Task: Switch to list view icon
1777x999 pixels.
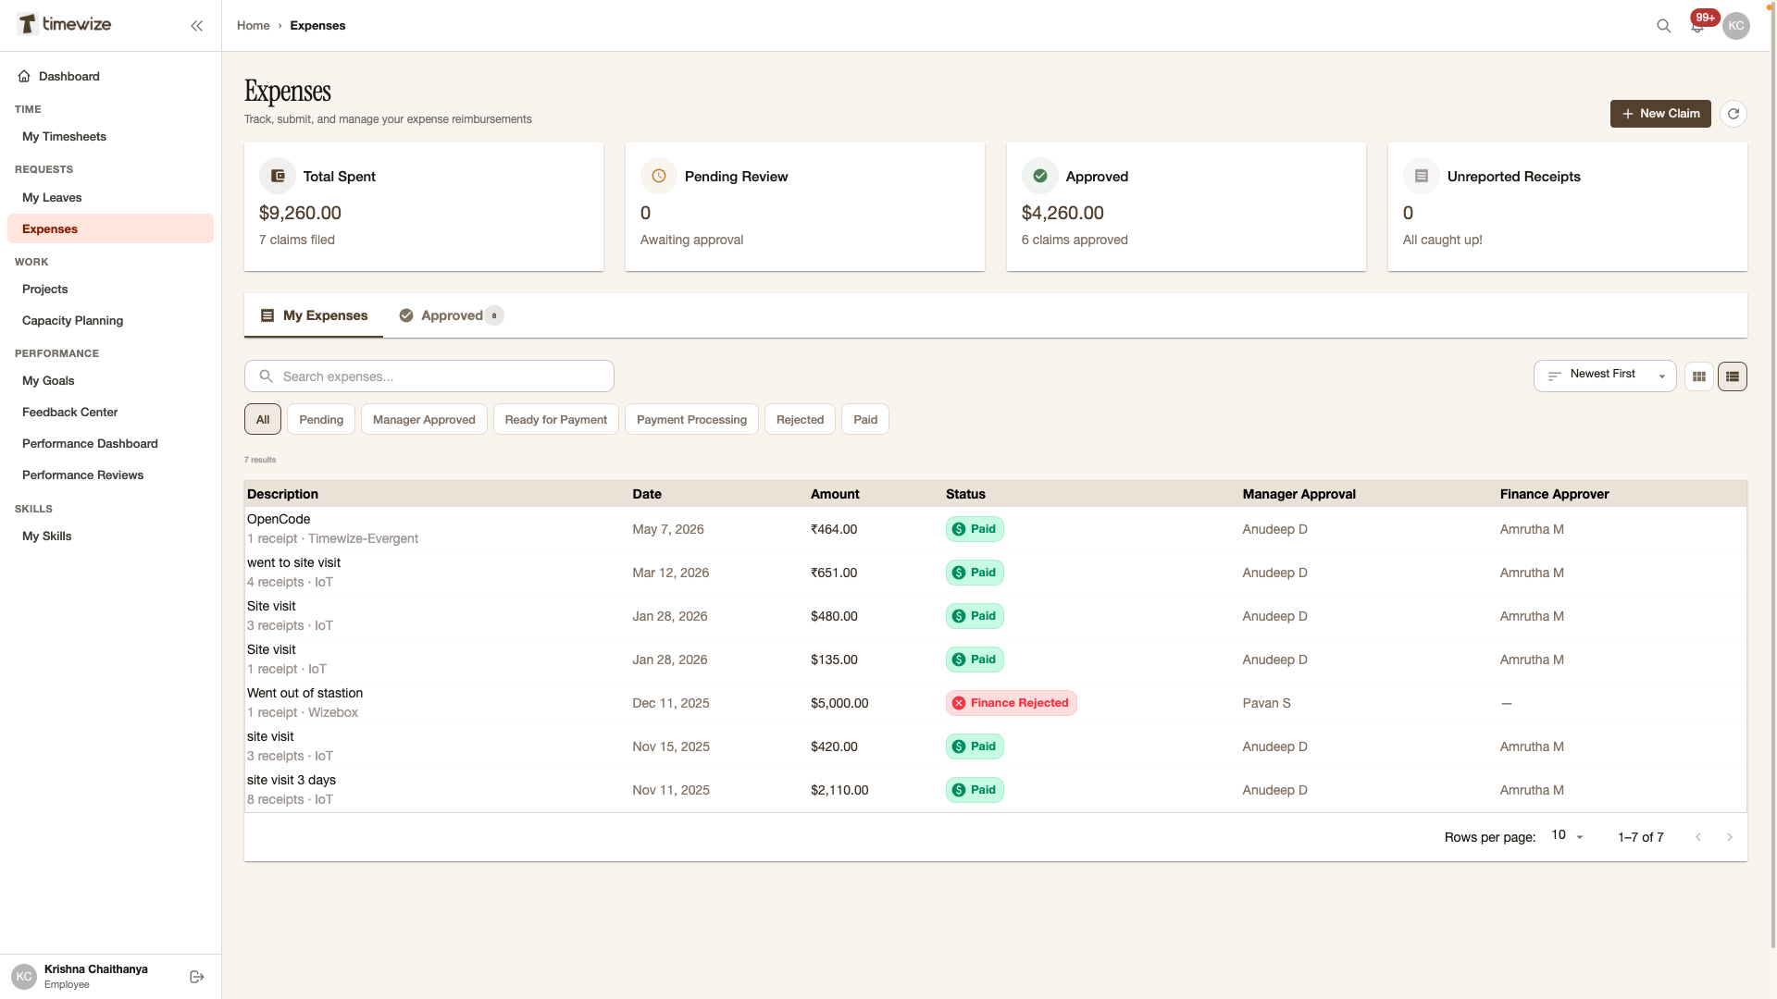Action: pos(1733,376)
